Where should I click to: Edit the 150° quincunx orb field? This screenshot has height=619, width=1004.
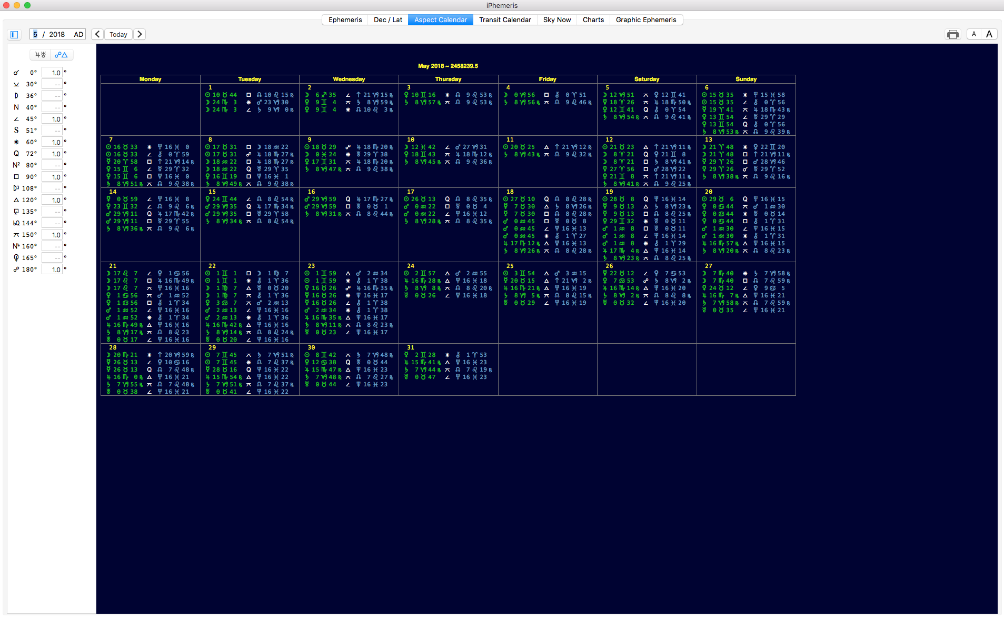52,235
